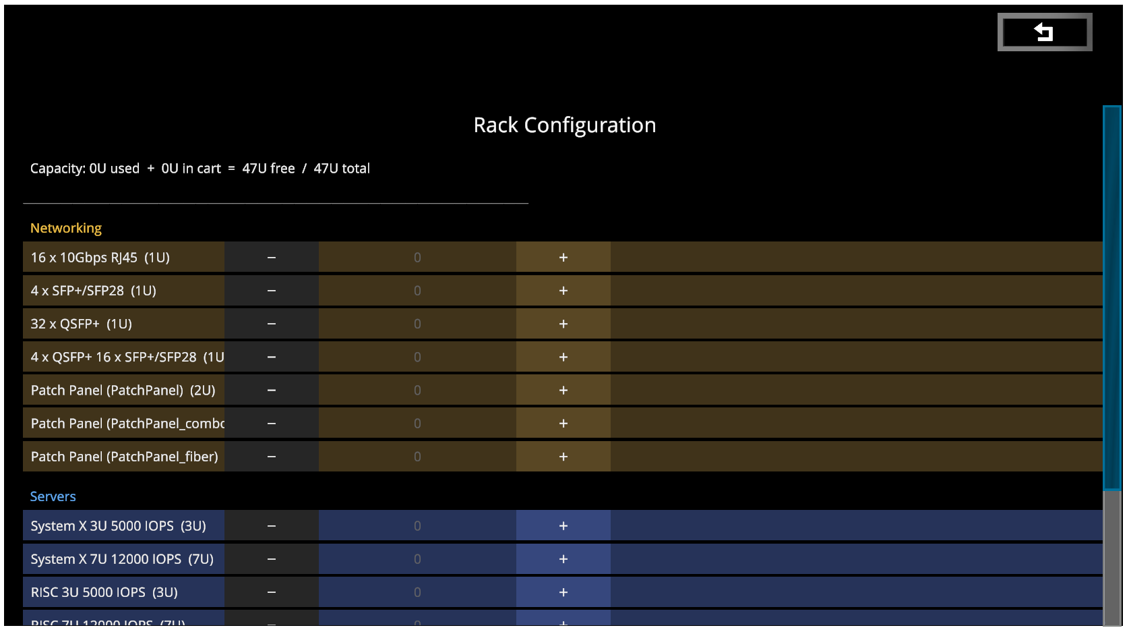Viewport: 1129px width, 632px height.
Task: Click the vertical scrollbar thumb
Action: (1111, 297)
